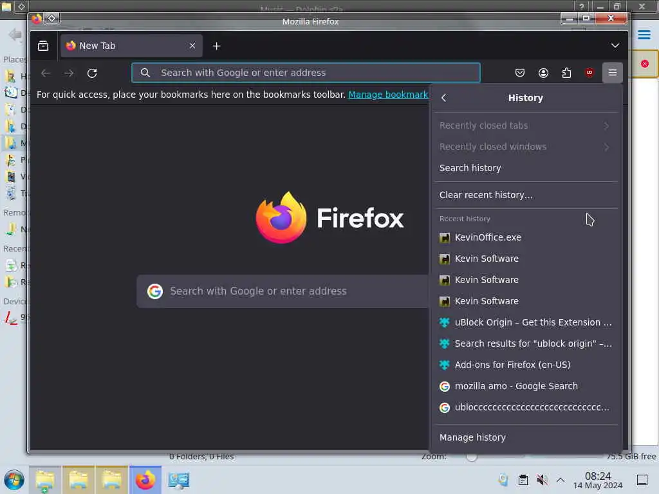Open uBlock Origin – Get this Extension entry

click(x=525, y=322)
